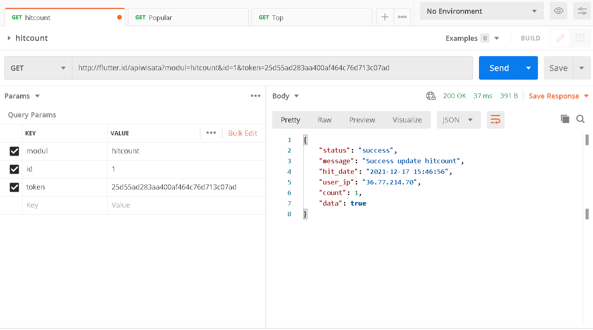Screen dimensions: 593x330
Task: Copy response body to clipboard
Action: click(565, 119)
